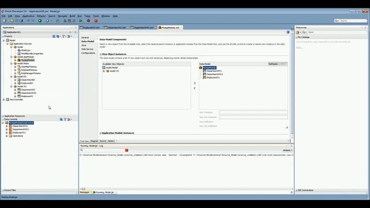Collapse the My Catalogs section
Image resolution: width=370 pixels, height=208 pixels.
pyautogui.click(x=297, y=37)
